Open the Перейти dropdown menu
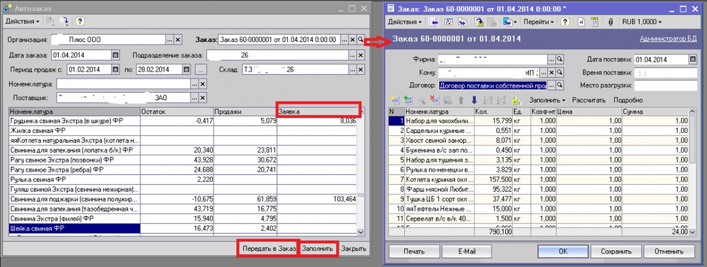The width and height of the screenshot is (707, 267). click(538, 22)
